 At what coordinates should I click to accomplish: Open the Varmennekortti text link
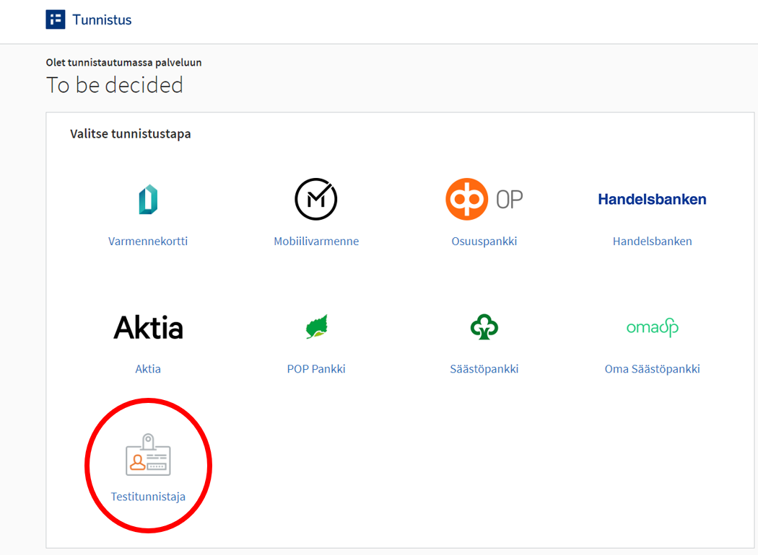148,241
